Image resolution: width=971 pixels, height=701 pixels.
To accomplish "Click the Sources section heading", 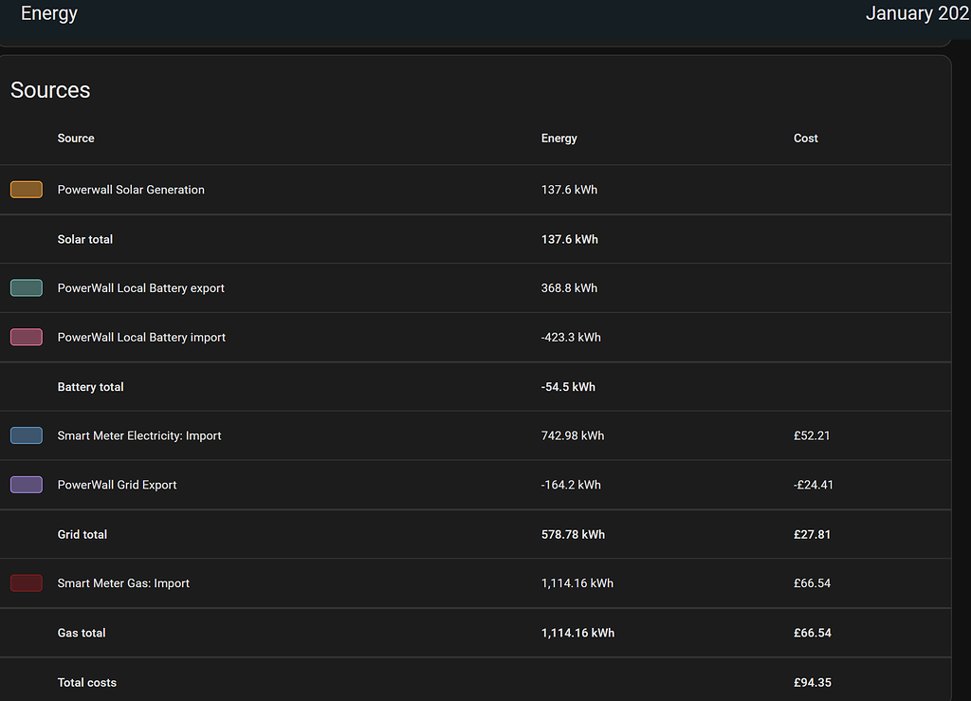I will coord(50,90).
